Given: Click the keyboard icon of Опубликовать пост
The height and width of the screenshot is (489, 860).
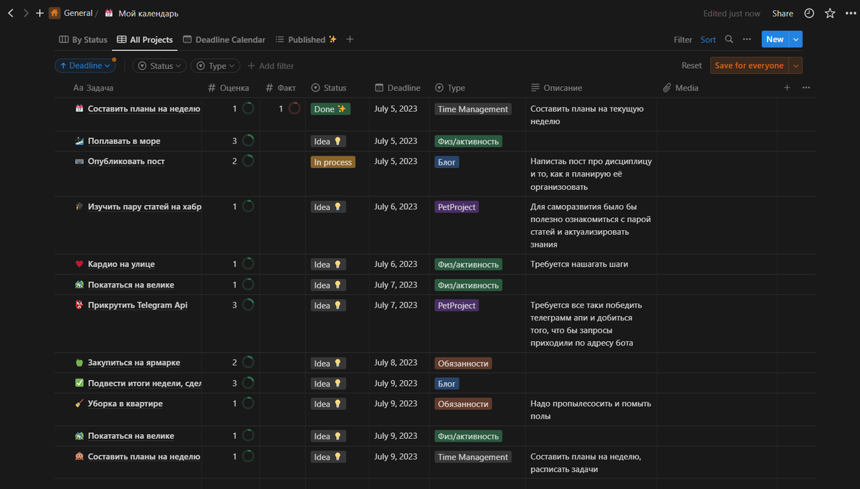Looking at the screenshot, I should coord(79,161).
